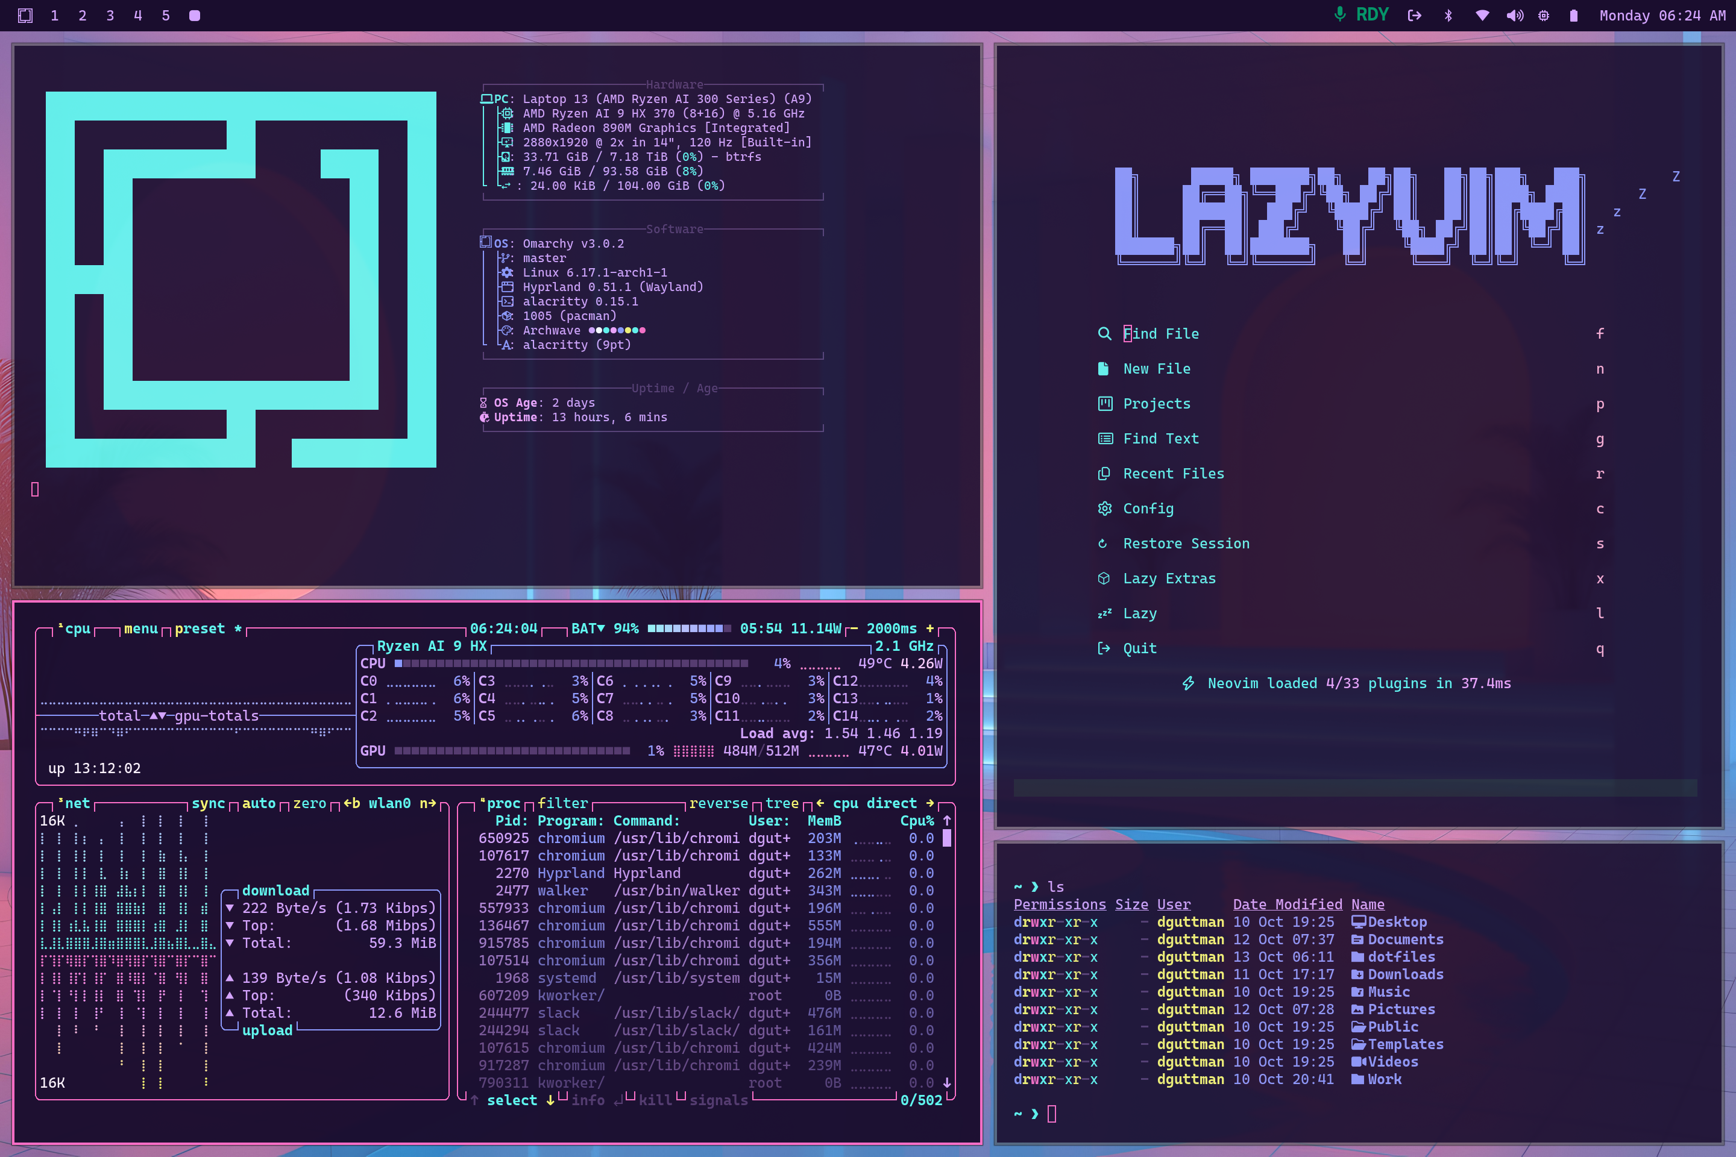Click the left arrow before cpu direct sort

click(820, 803)
